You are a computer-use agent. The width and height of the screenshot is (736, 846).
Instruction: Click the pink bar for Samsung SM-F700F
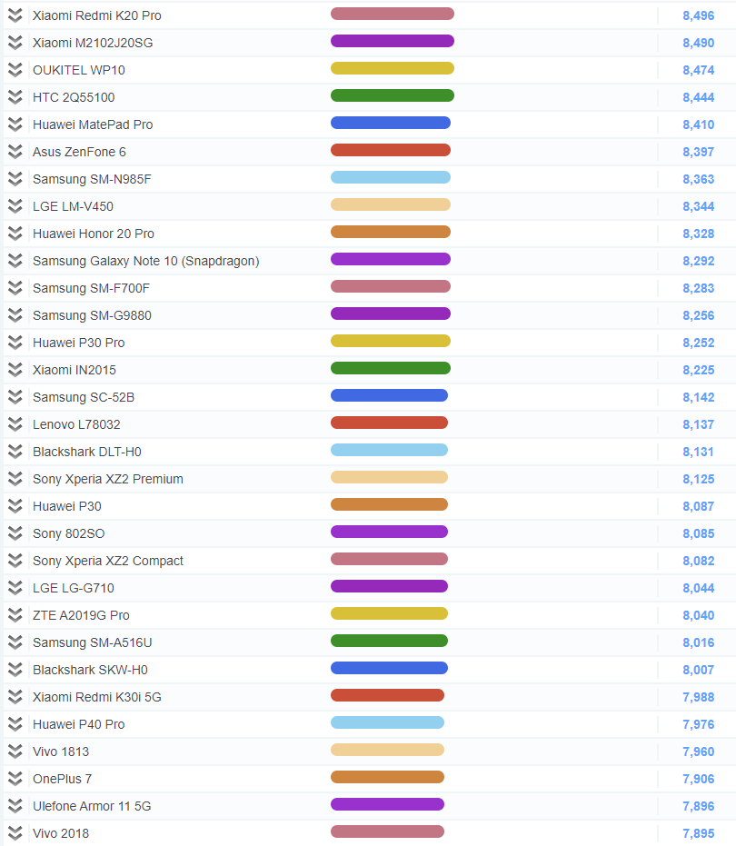(x=391, y=286)
